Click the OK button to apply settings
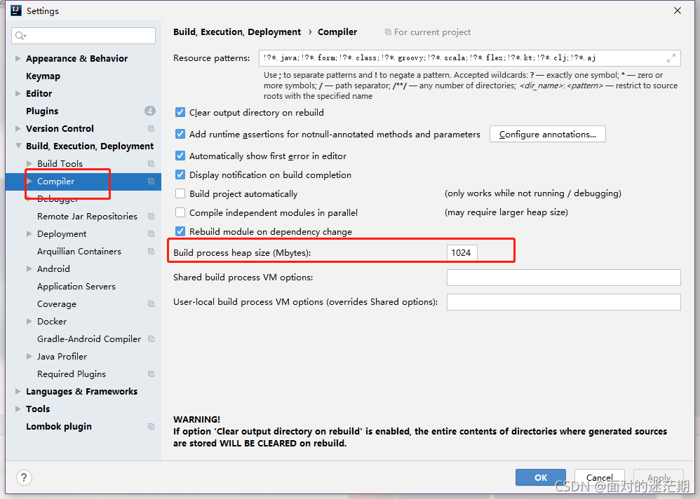Image resolution: width=700 pixels, height=499 pixels. click(x=540, y=477)
